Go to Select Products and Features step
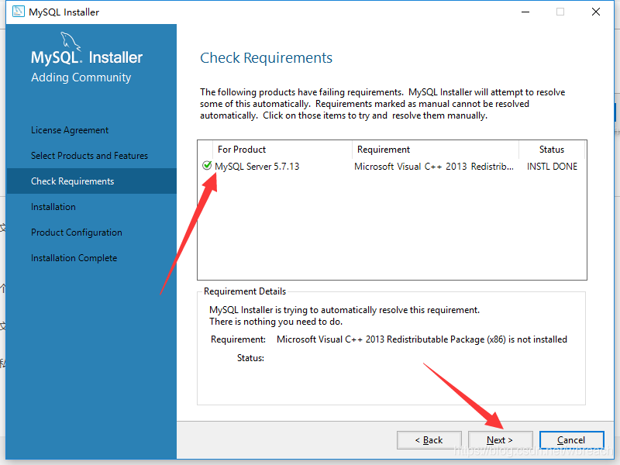 89,156
